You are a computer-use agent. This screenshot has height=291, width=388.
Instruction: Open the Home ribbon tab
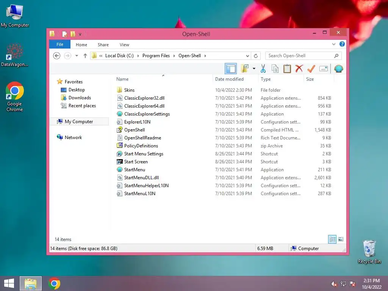tap(81, 45)
